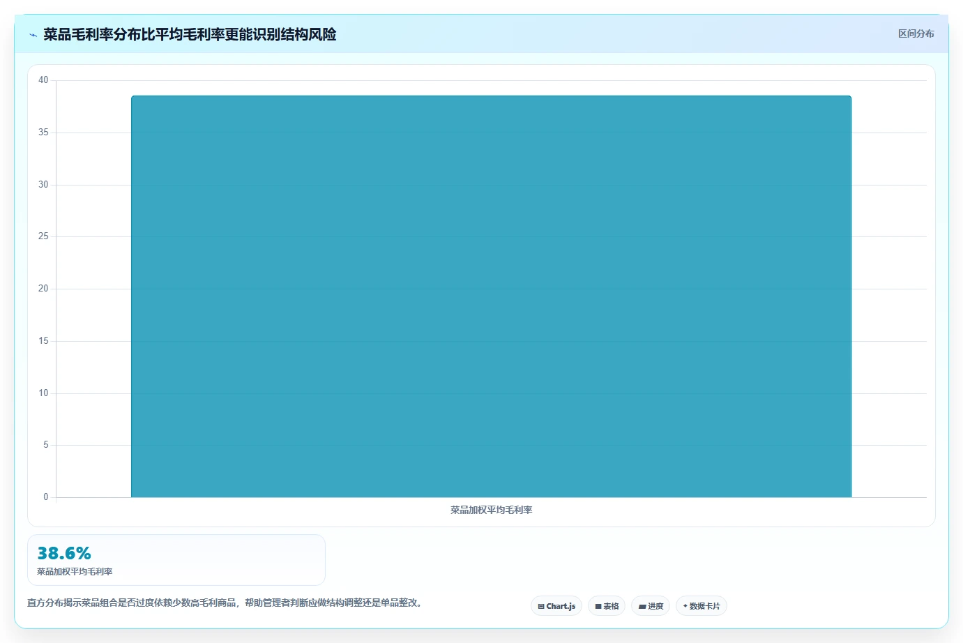This screenshot has height=643, width=963.
Task: Click the y-axis value 15
Action: pos(43,341)
